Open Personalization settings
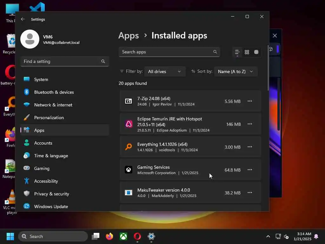Image resolution: width=325 pixels, height=244 pixels. coord(65,118)
